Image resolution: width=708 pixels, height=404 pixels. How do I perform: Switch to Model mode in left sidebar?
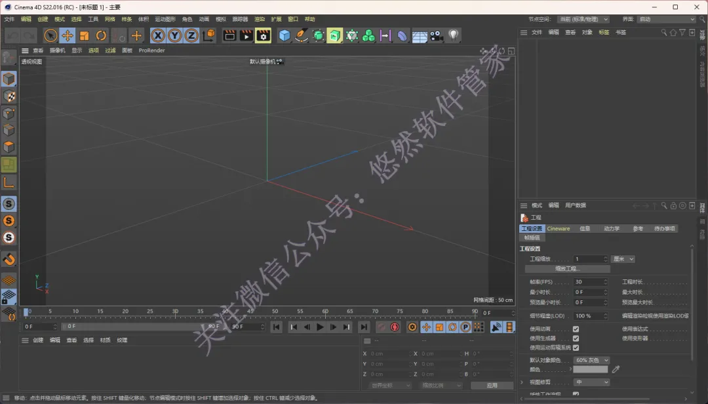point(9,79)
